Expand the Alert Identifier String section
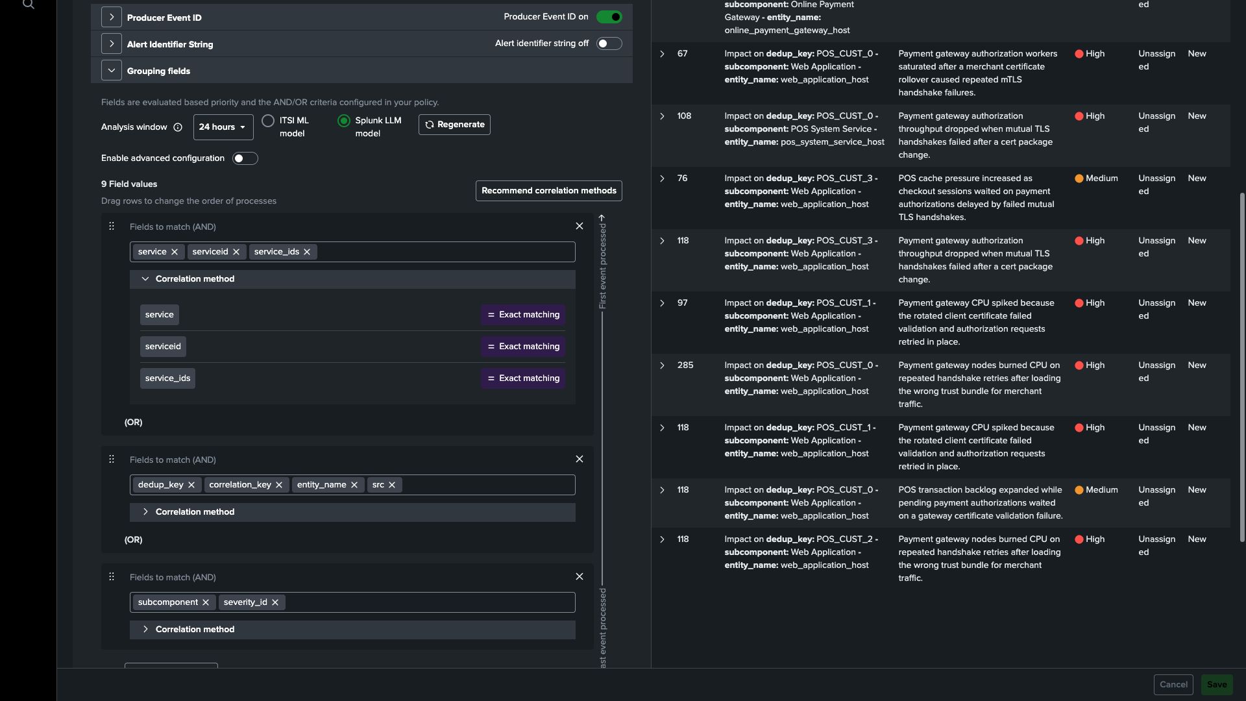 [x=112, y=44]
